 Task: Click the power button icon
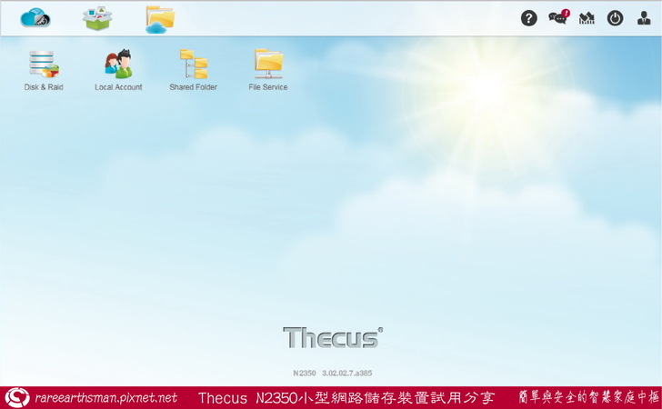point(615,18)
